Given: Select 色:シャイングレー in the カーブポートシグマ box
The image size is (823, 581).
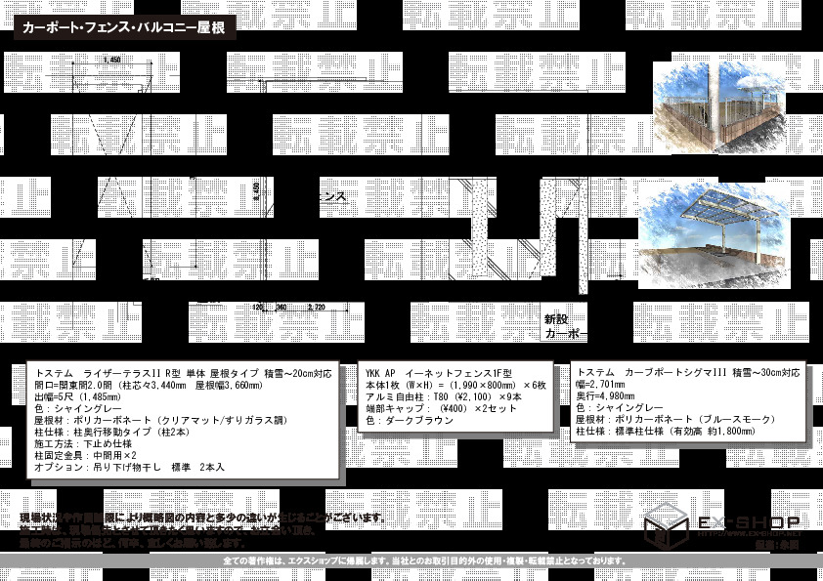Looking at the screenshot, I should [620, 407].
